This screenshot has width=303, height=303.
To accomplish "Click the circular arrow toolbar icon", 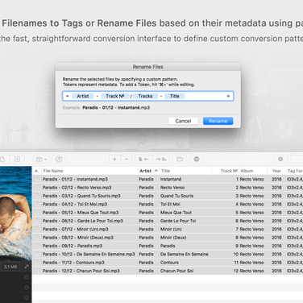I will (59, 159).
